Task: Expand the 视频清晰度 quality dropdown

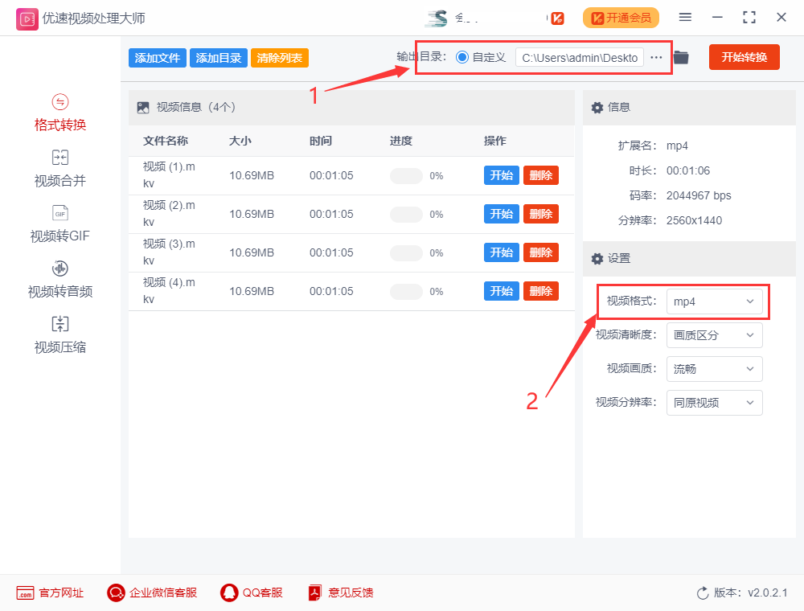Action: tap(714, 335)
